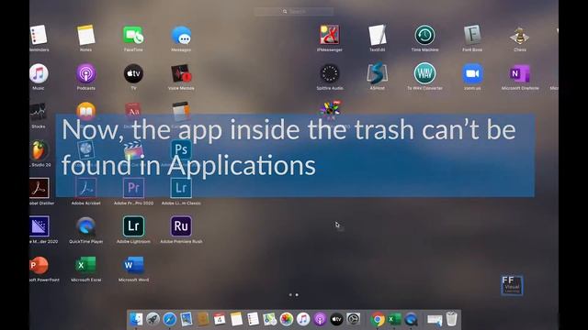Open Time Machine from Launchpad
Viewport: 588px width, 330px height.
coord(424,35)
